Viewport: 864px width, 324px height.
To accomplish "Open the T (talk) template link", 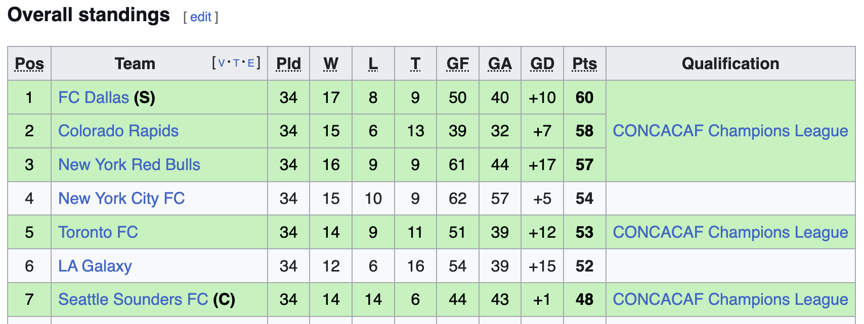I will point(236,63).
